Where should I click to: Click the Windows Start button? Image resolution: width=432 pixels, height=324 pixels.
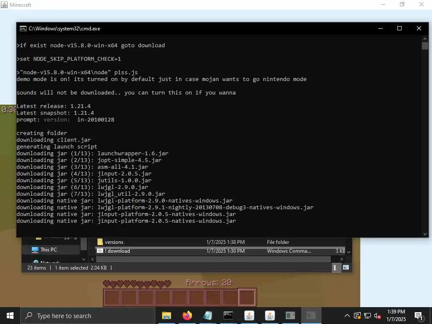pos(10,316)
